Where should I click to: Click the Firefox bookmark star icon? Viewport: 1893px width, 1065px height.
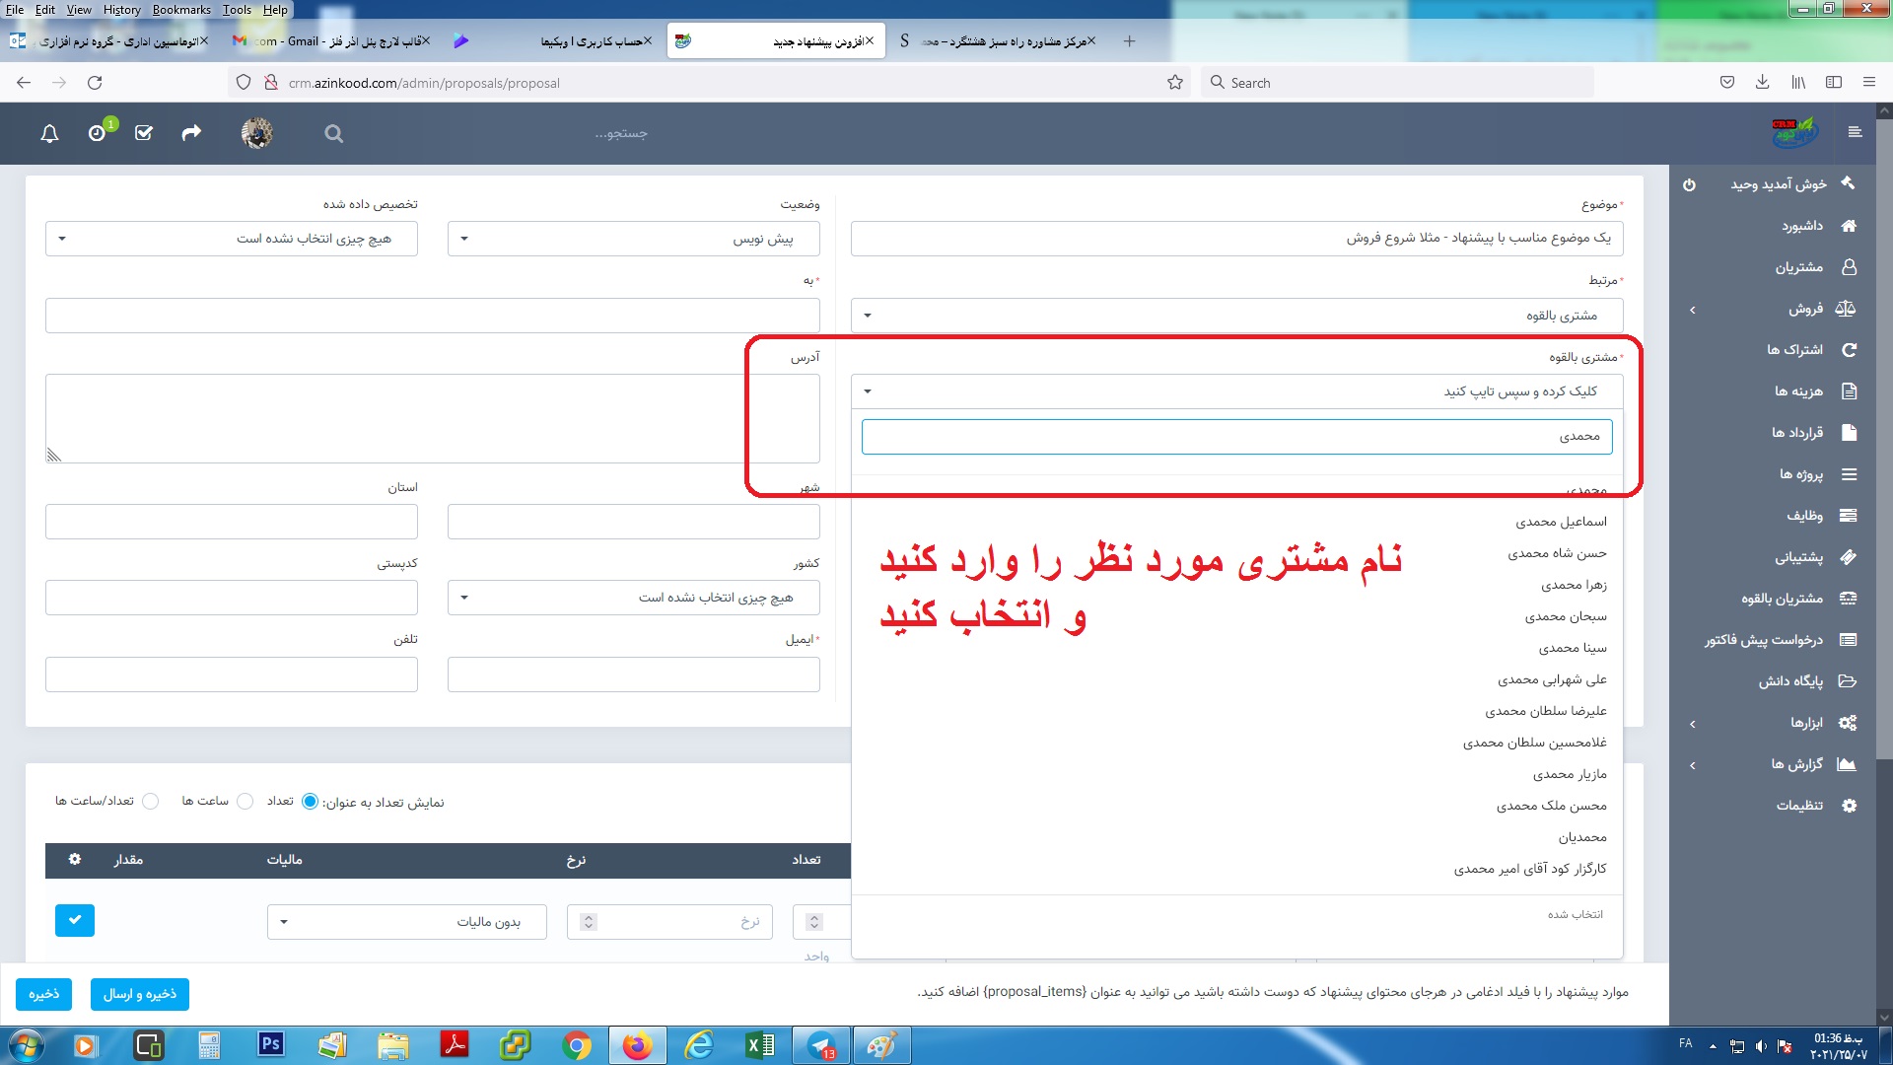1175,83
